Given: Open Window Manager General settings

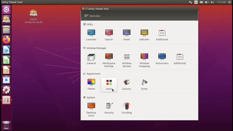Looking at the screenshot, I should click(x=91, y=59).
